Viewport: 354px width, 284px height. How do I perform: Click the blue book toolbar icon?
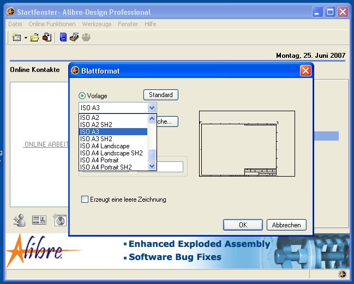point(63,37)
